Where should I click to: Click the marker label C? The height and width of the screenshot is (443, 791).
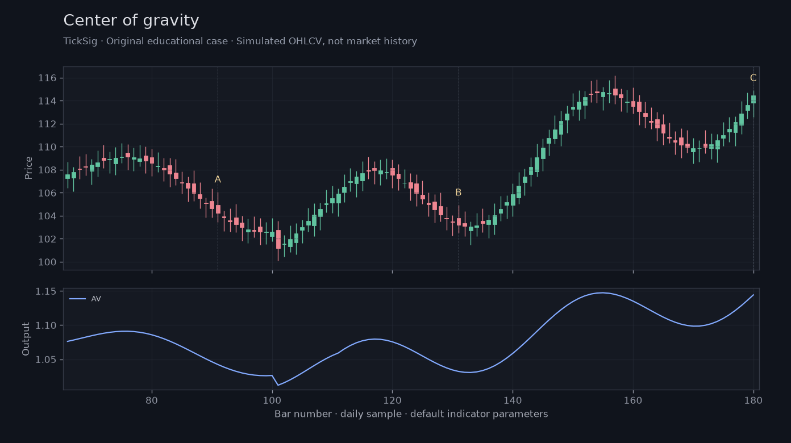click(x=753, y=78)
